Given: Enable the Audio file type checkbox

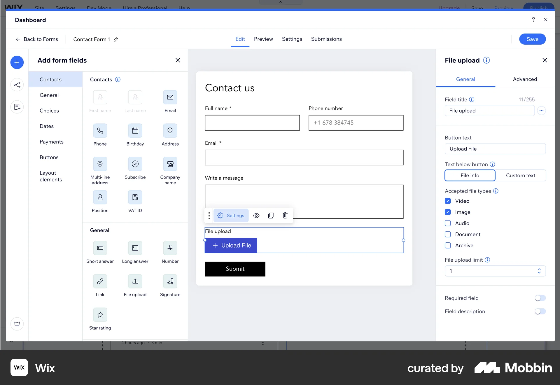Looking at the screenshot, I should (448, 223).
